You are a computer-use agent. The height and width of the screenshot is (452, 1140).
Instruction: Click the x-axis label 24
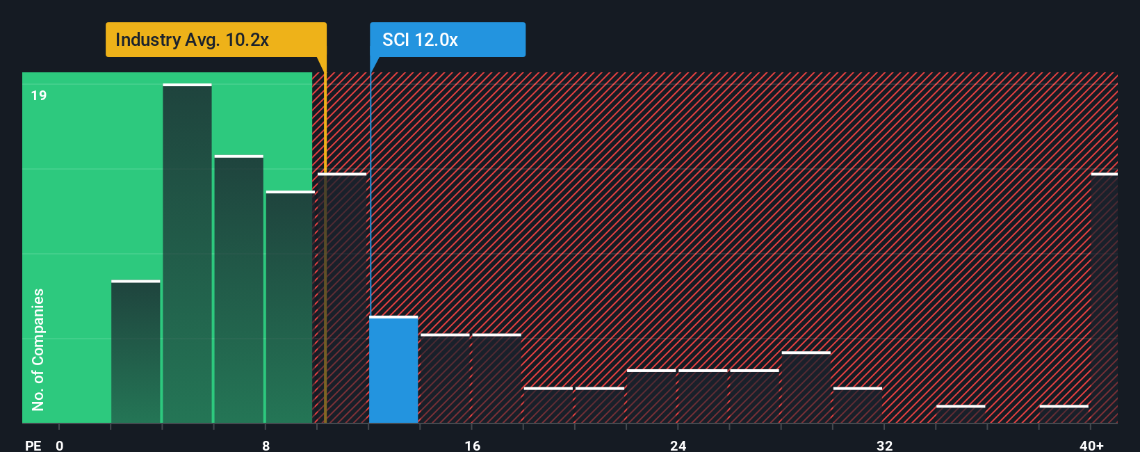(678, 445)
